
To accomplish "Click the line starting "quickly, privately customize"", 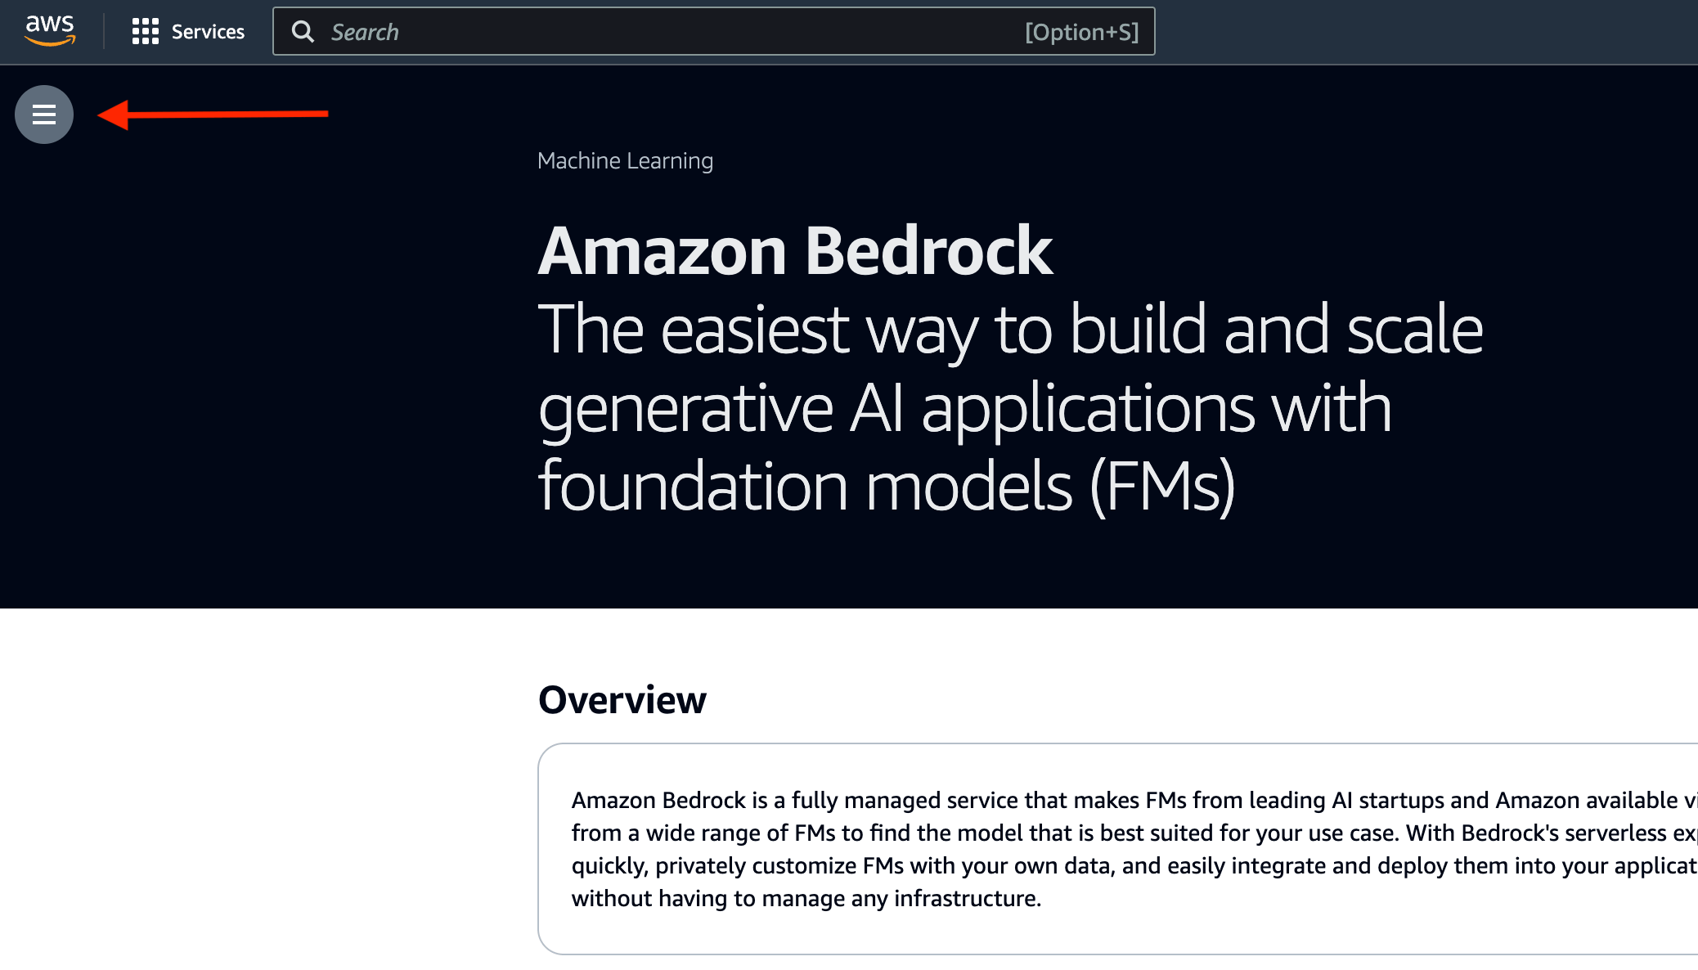I will point(1129,865).
